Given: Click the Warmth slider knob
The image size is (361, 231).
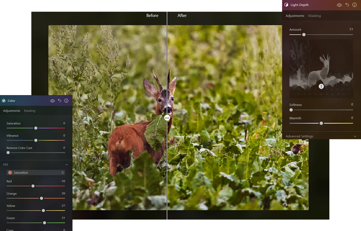Looking at the screenshot, I should pyautogui.click(x=321, y=123).
